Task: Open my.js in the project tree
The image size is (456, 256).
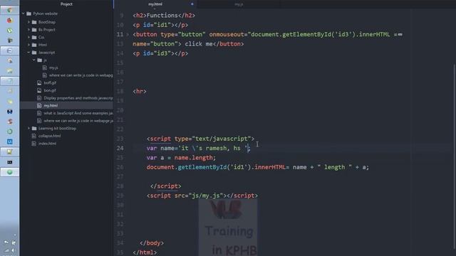Action: coord(53,68)
